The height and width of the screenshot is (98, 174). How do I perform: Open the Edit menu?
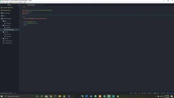[4, 2]
